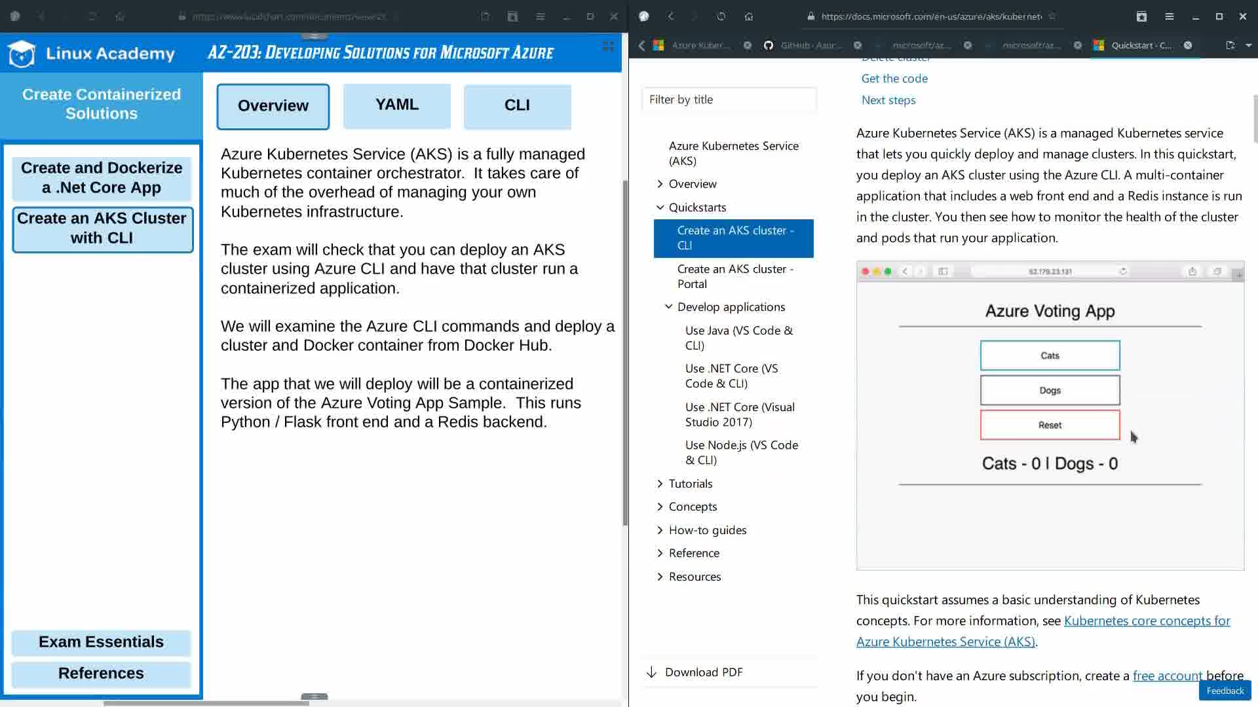Click the Download PDF arrow icon
This screenshot has height=707, width=1258.
[x=651, y=672]
